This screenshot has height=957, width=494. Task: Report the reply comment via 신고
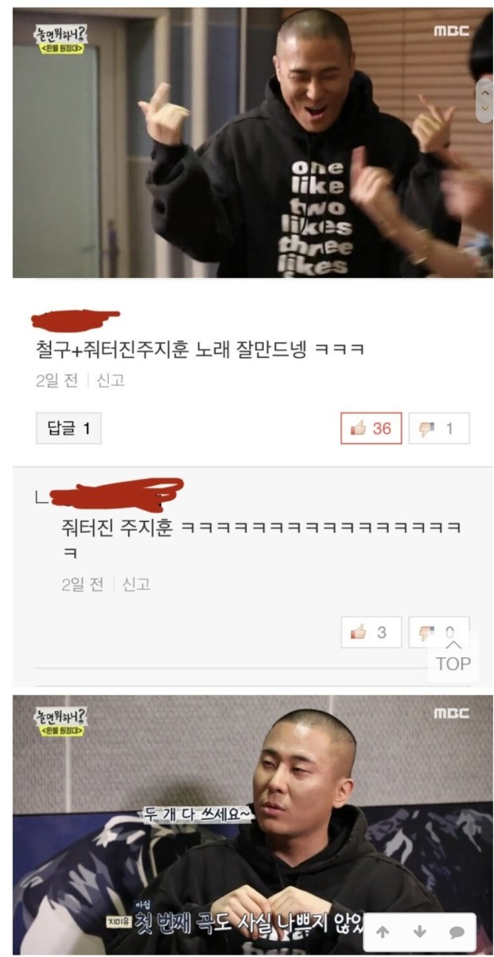coord(136,585)
